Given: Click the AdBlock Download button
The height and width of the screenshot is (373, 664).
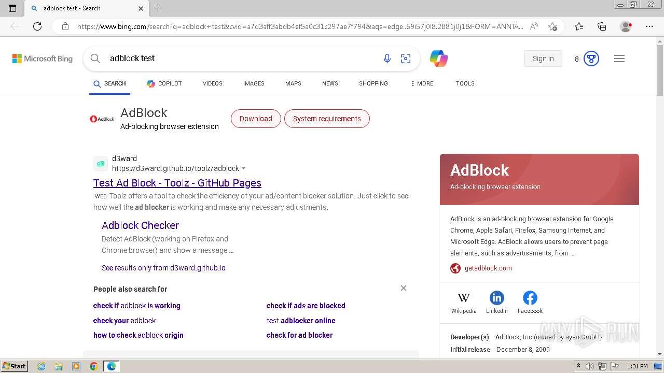Looking at the screenshot, I should coord(256,119).
